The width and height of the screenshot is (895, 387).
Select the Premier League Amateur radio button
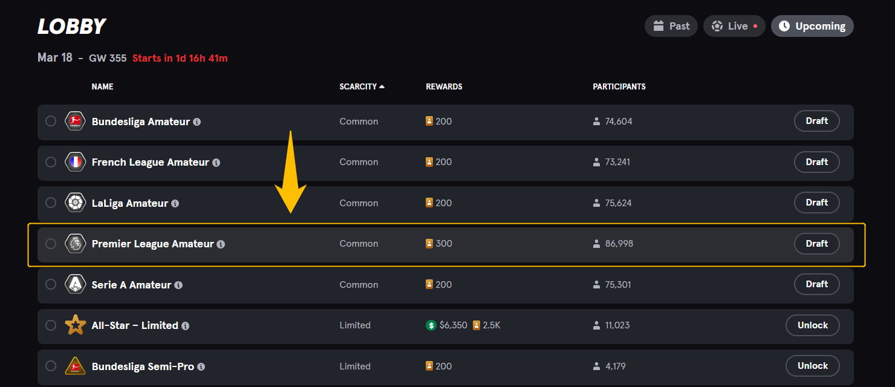pyautogui.click(x=51, y=244)
